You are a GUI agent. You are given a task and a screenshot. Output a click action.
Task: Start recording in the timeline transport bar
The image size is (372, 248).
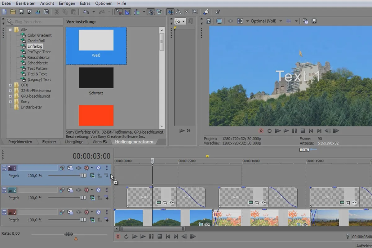[x=118, y=237]
